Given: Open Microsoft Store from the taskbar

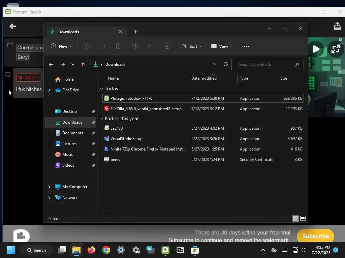Looking at the screenshot, I should click(x=195, y=250).
